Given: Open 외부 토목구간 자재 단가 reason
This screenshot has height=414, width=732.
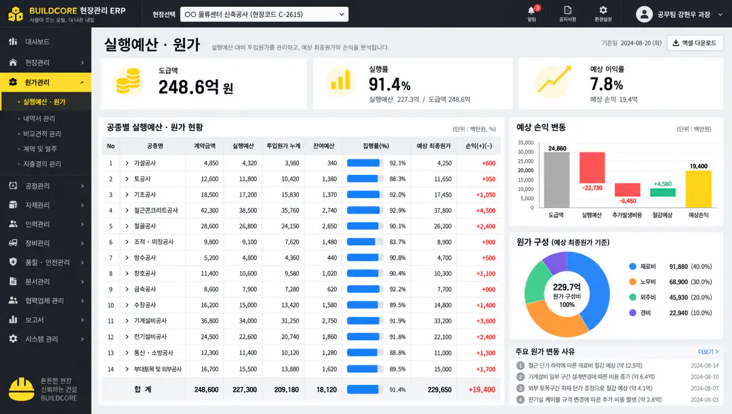Looking at the screenshot, I should coord(590,388).
